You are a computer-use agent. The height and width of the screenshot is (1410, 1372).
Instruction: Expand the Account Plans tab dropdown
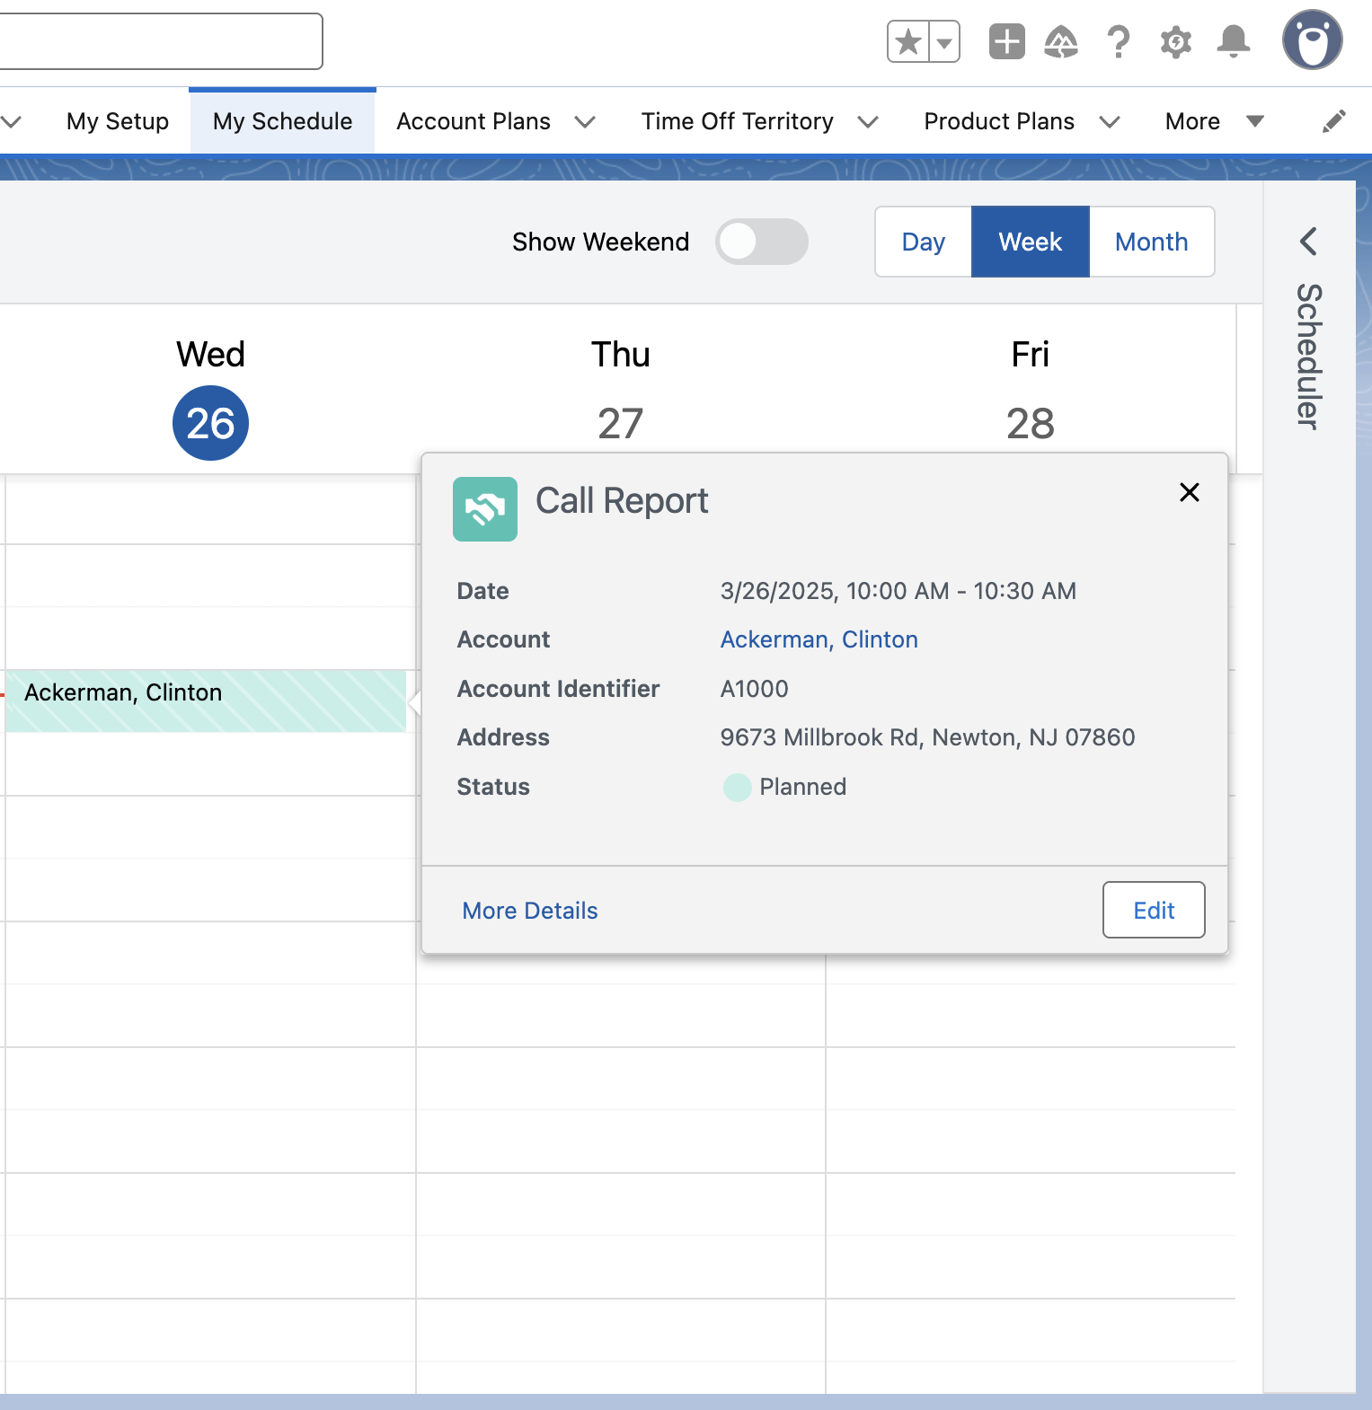click(x=585, y=122)
